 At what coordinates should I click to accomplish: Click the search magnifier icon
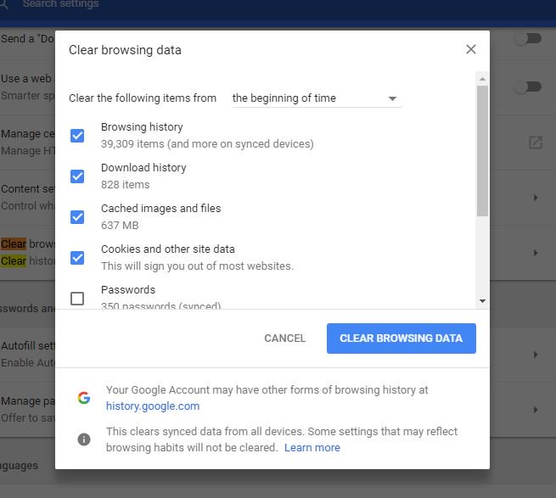(3, 4)
